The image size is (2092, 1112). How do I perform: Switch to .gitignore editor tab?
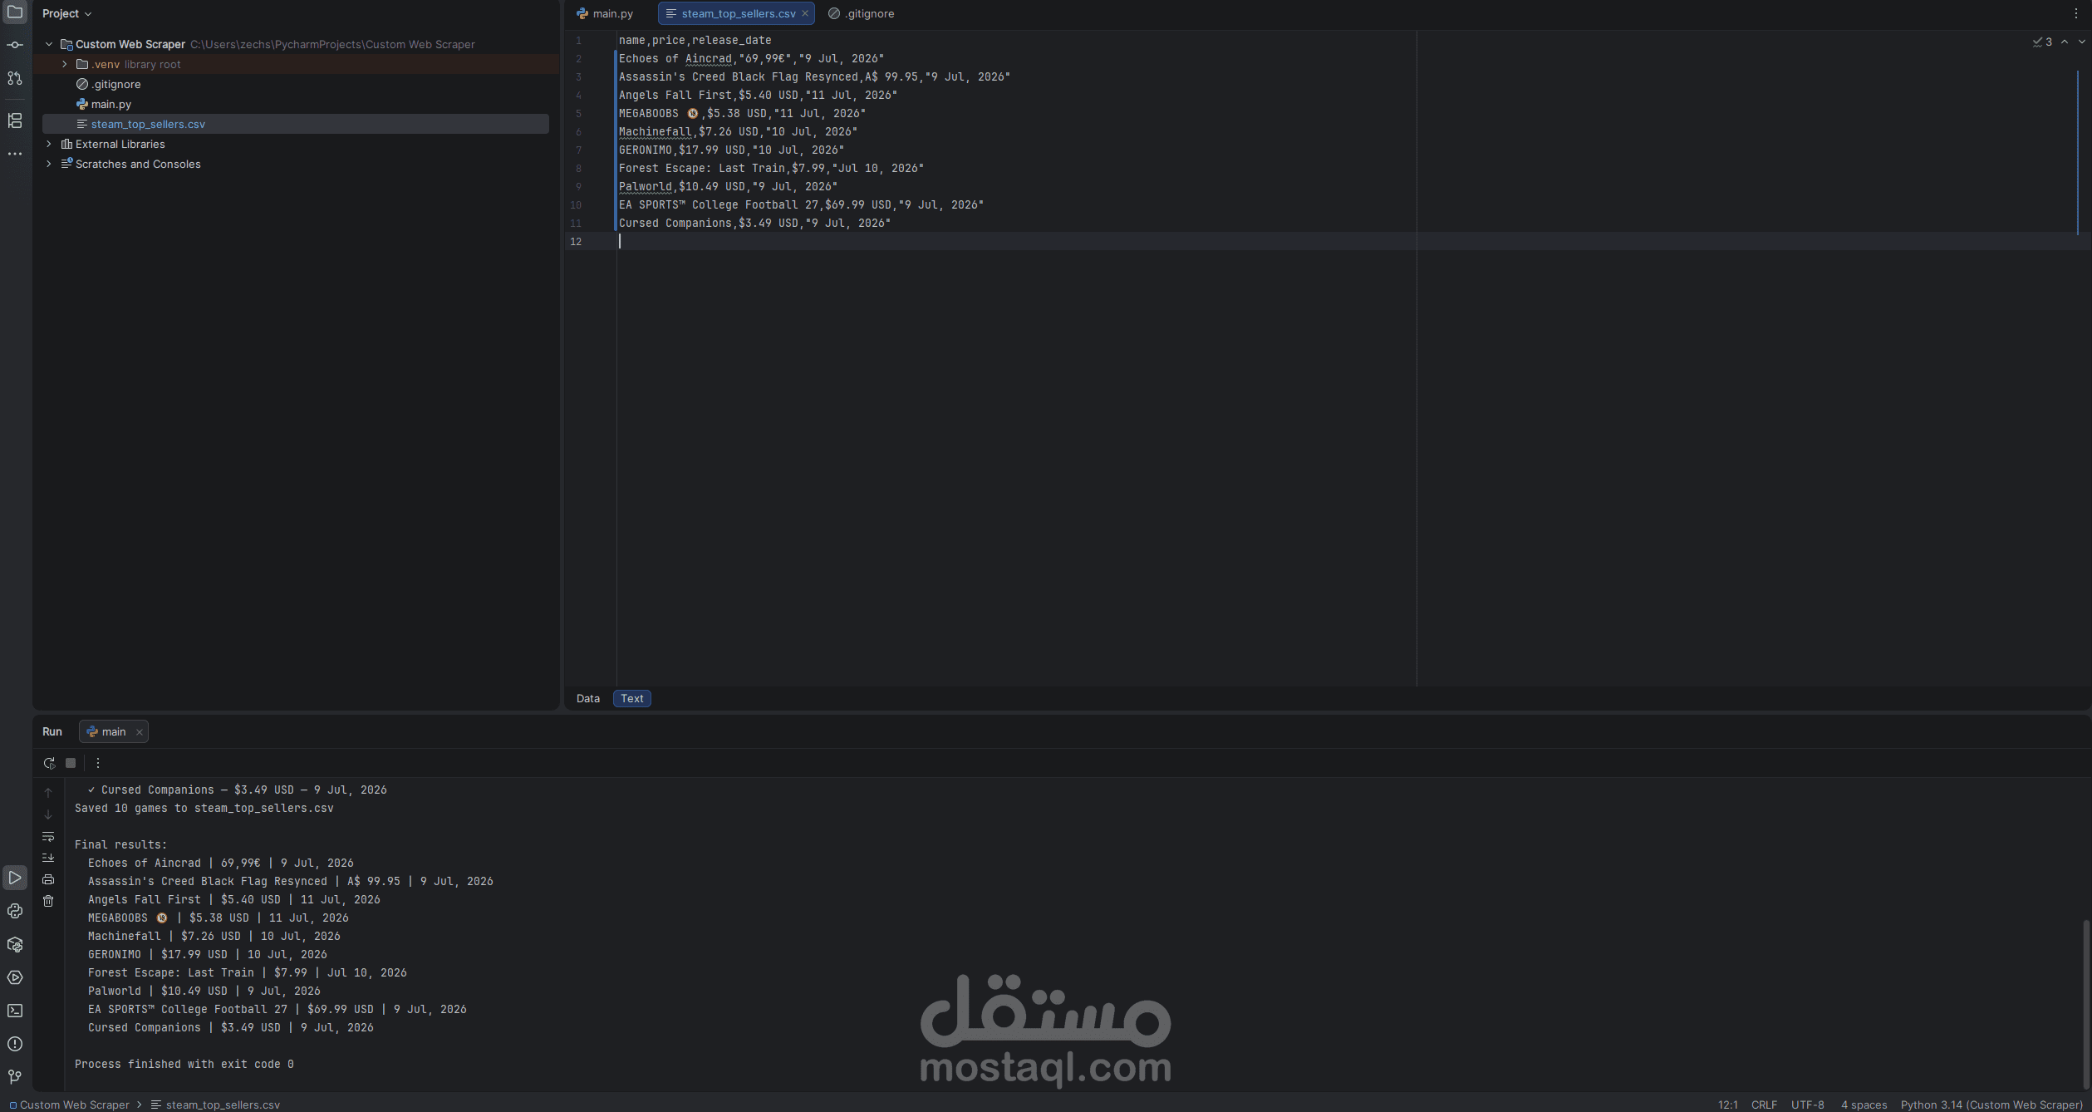point(862,13)
